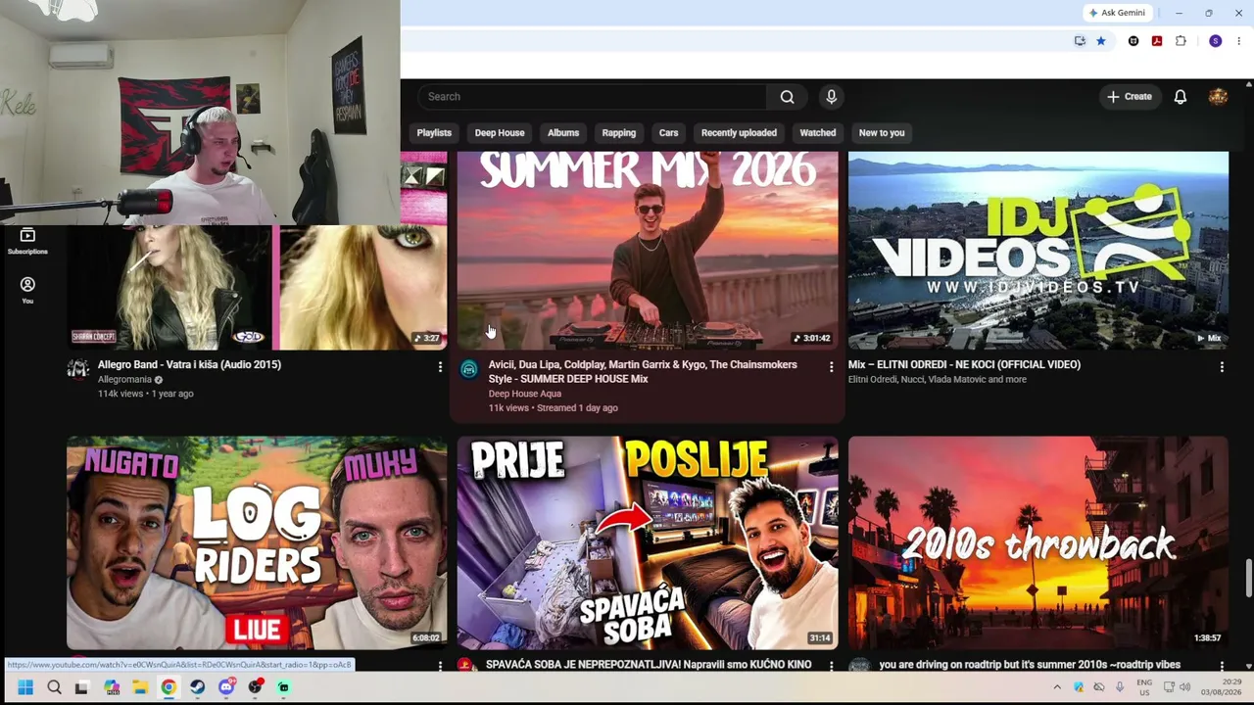Open Discord from the taskbar
Viewport: 1254px width, 705px height.
[x=226, y=687]
